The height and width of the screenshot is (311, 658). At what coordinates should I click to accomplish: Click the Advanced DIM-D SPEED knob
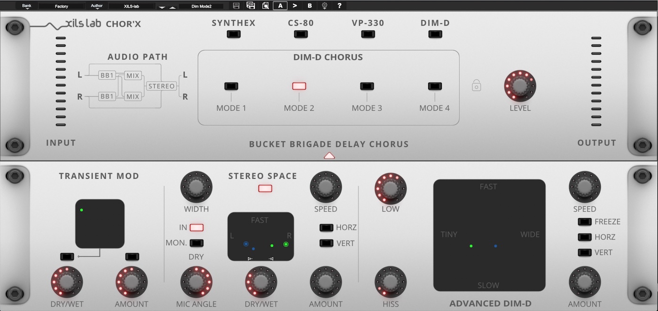pyautogui.click(x=585, y=187)
